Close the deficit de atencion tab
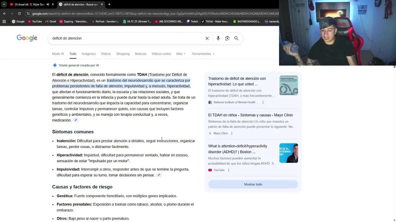This screenshot has height=222, width=396. (x=102, y=4)
